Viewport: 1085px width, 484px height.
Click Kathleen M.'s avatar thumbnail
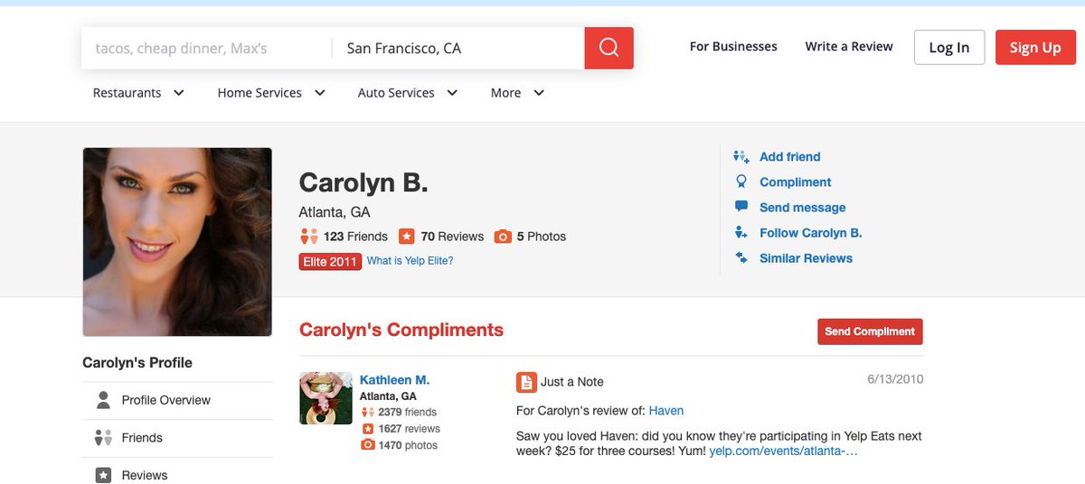[x=325, y=398]
